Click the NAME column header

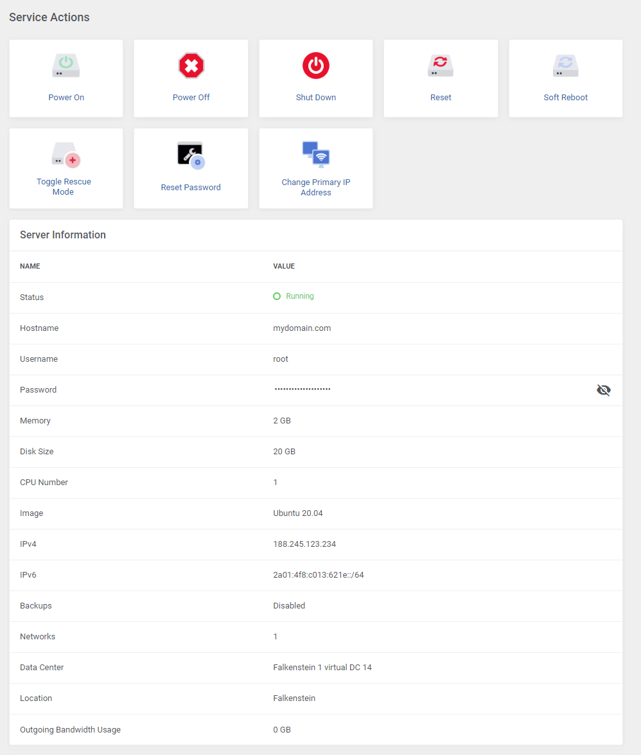click(30, 266)
